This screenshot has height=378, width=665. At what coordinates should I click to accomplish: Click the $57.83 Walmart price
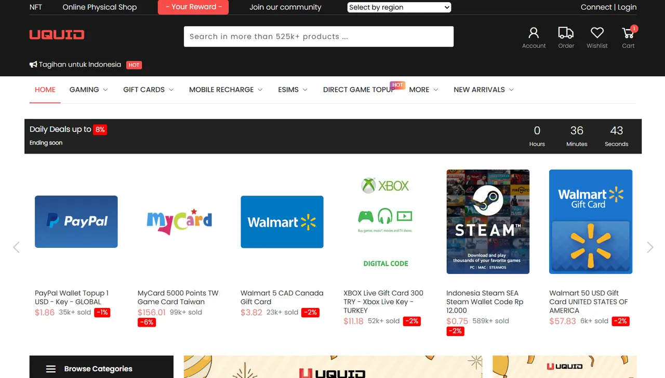563,321
